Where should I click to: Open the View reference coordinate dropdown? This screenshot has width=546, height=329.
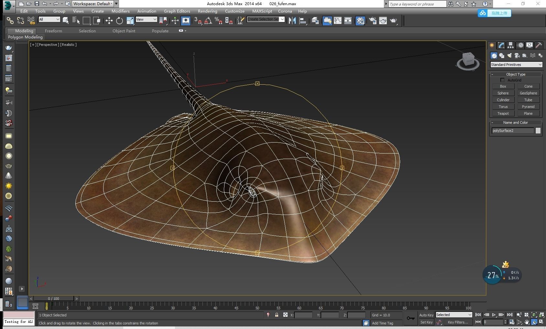click(146, 20)
